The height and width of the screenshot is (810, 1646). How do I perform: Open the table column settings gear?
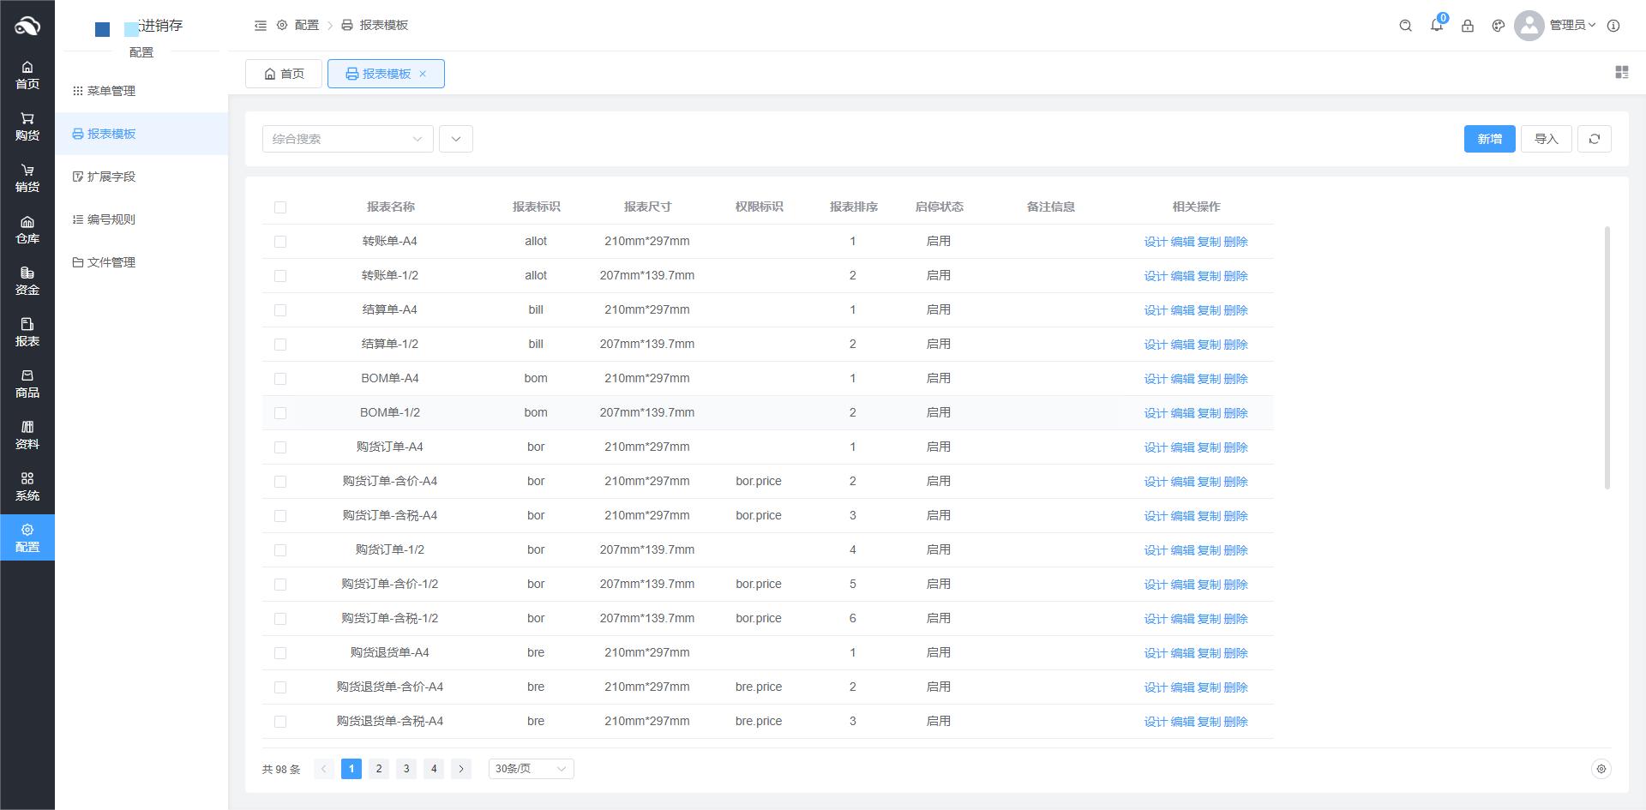1601,769
